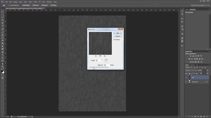The height and width of the screenshot is (118, 211).
Task: Select the Horizontal Type tool
Action: pyautogui.click(x=2, y=55)
